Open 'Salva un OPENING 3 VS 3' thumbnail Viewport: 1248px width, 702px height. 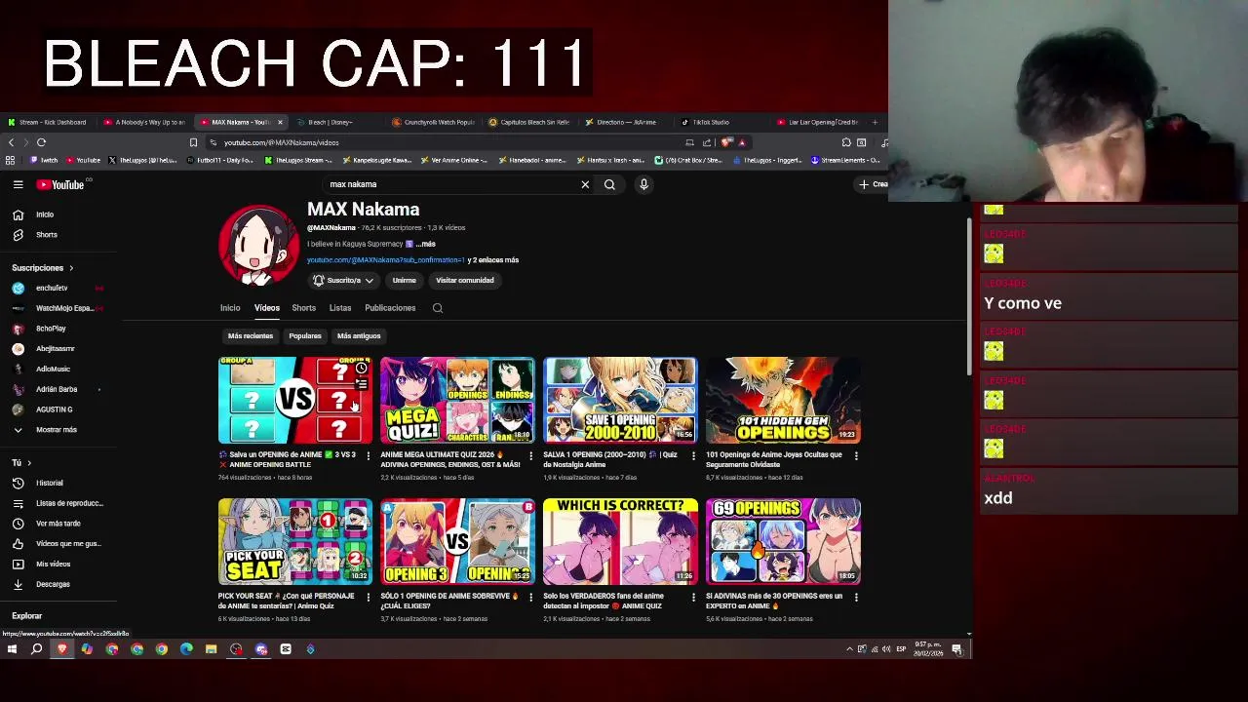295,400
